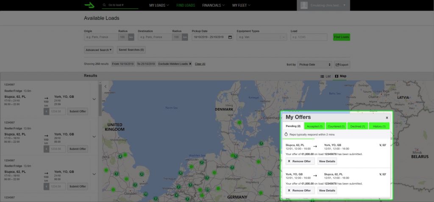Open the emulating user account dropdown

pos(323,5)
